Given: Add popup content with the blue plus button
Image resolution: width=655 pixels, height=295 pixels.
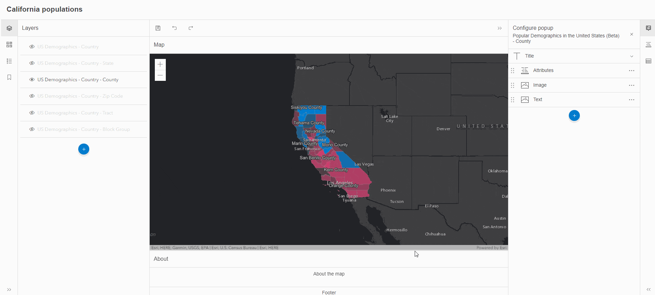Looking at the screenshot, I should click(x=574, y=115).
